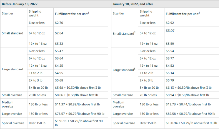Select the $2.92 fulfillment fee cell
This screenshot has height=129, width=220.
click(170, 23)
